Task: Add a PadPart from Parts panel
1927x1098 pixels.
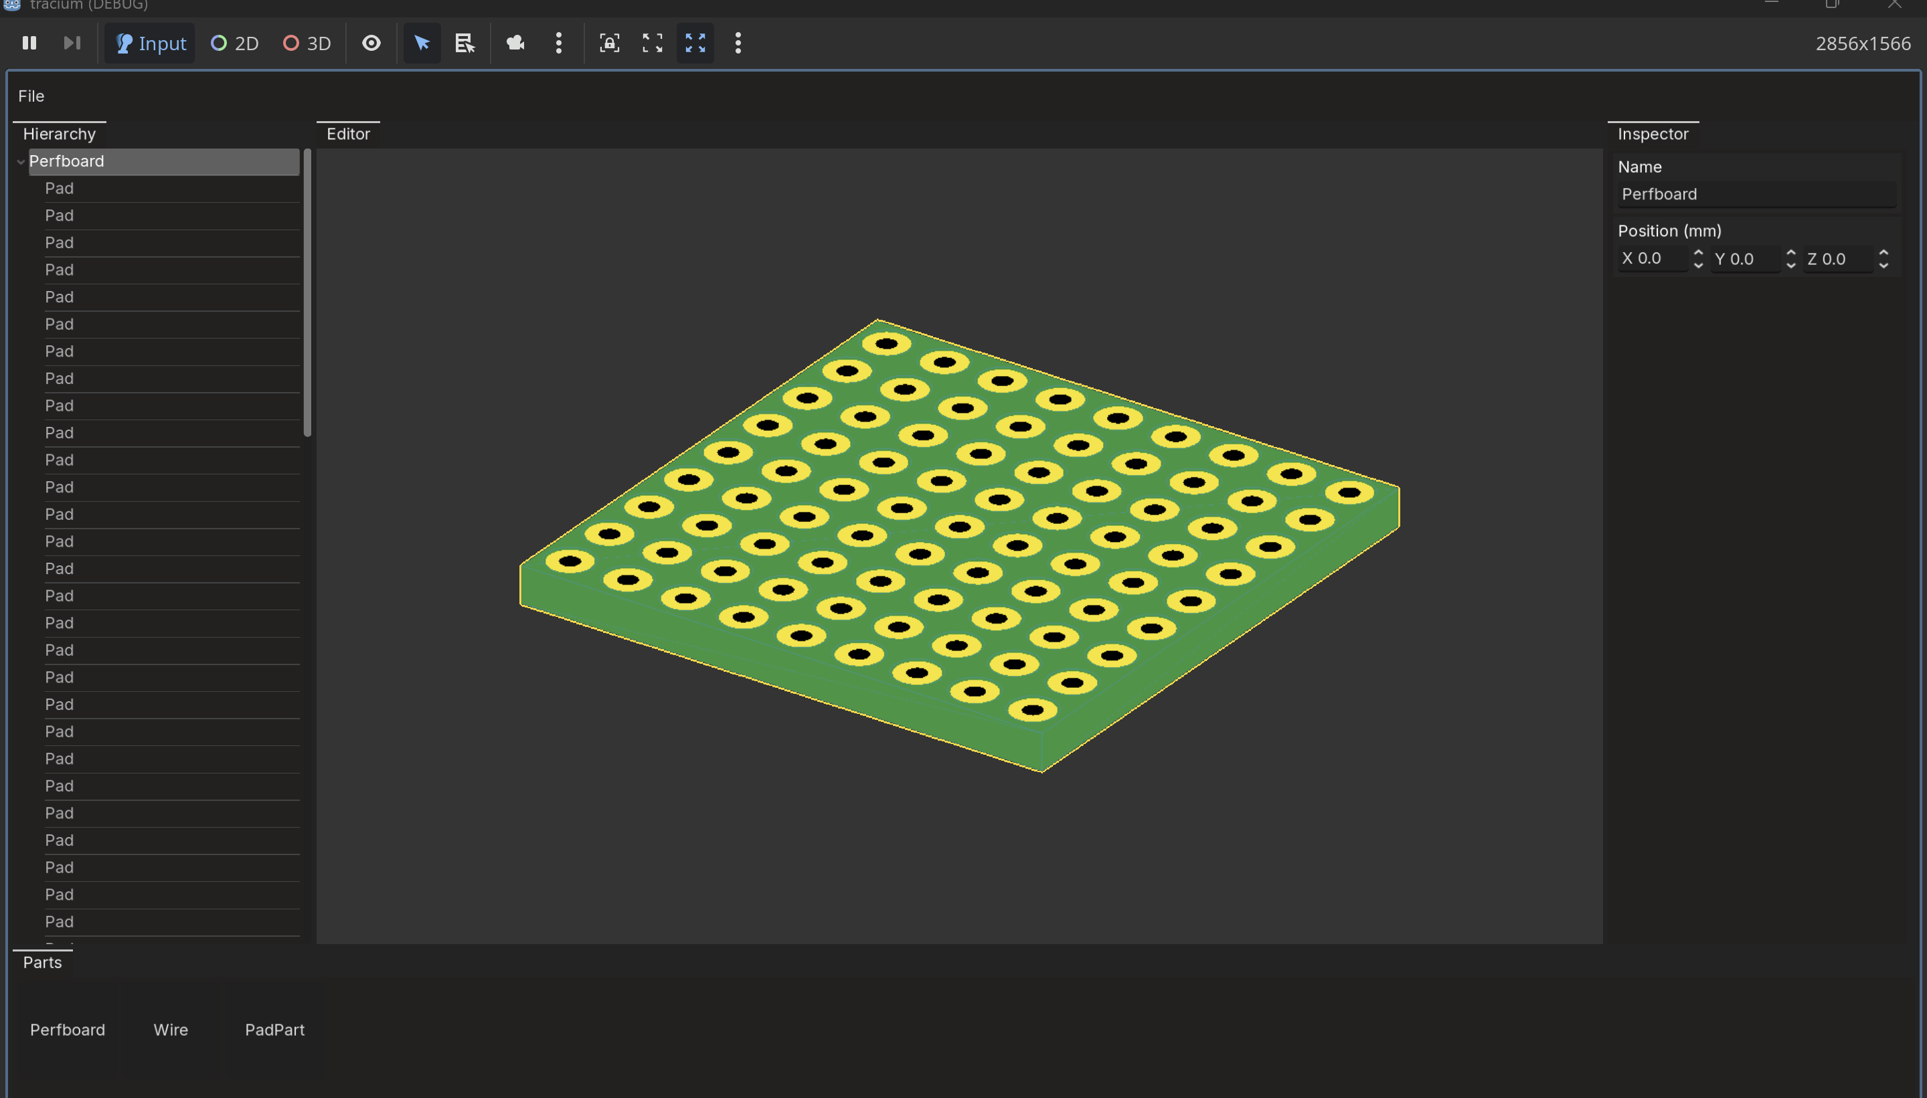Action: [274, 1029]
